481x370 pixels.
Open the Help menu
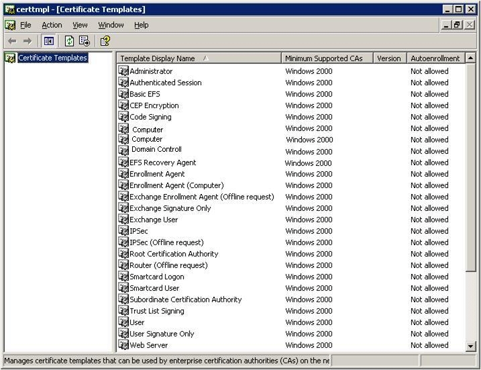point(141,25)
